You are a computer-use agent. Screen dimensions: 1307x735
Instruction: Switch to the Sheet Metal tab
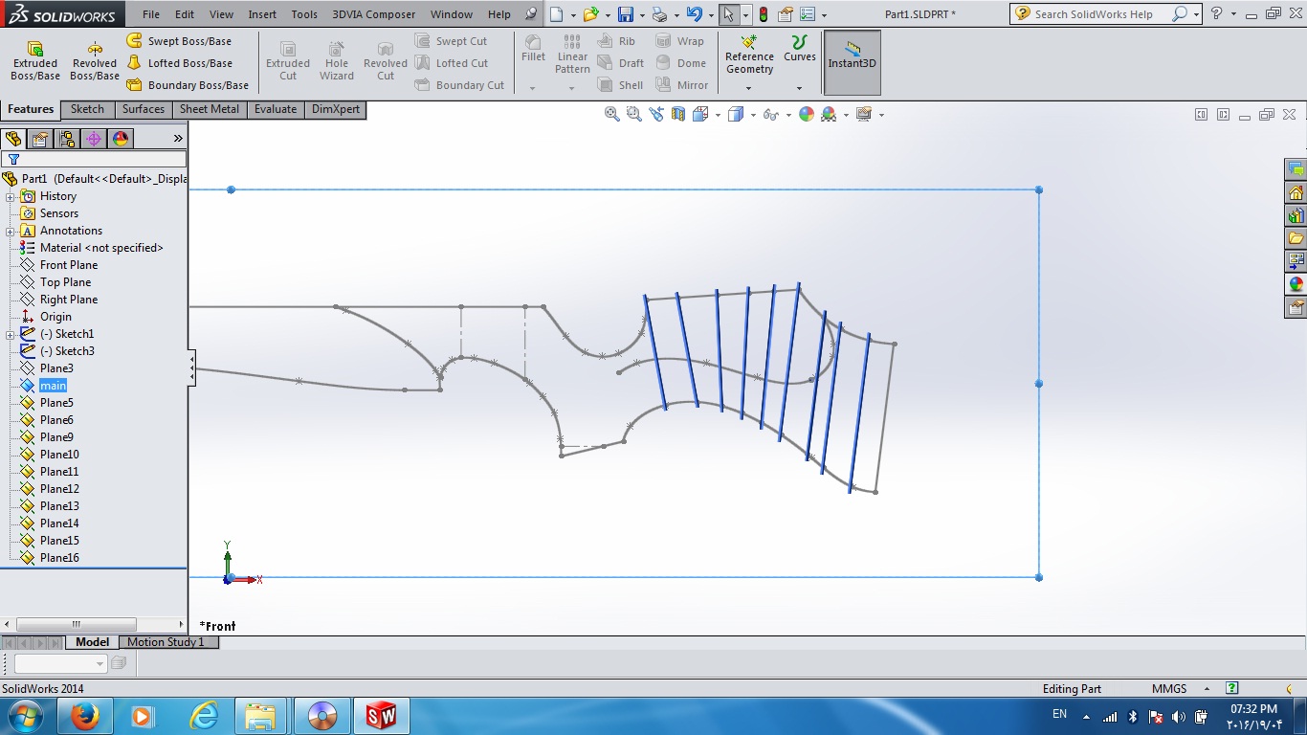pyautogui.click(x=209, y=109)
